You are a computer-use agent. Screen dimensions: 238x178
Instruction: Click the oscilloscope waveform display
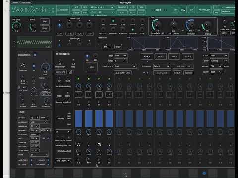34,42
